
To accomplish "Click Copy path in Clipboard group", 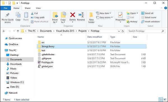I will (x=38, y=18).
